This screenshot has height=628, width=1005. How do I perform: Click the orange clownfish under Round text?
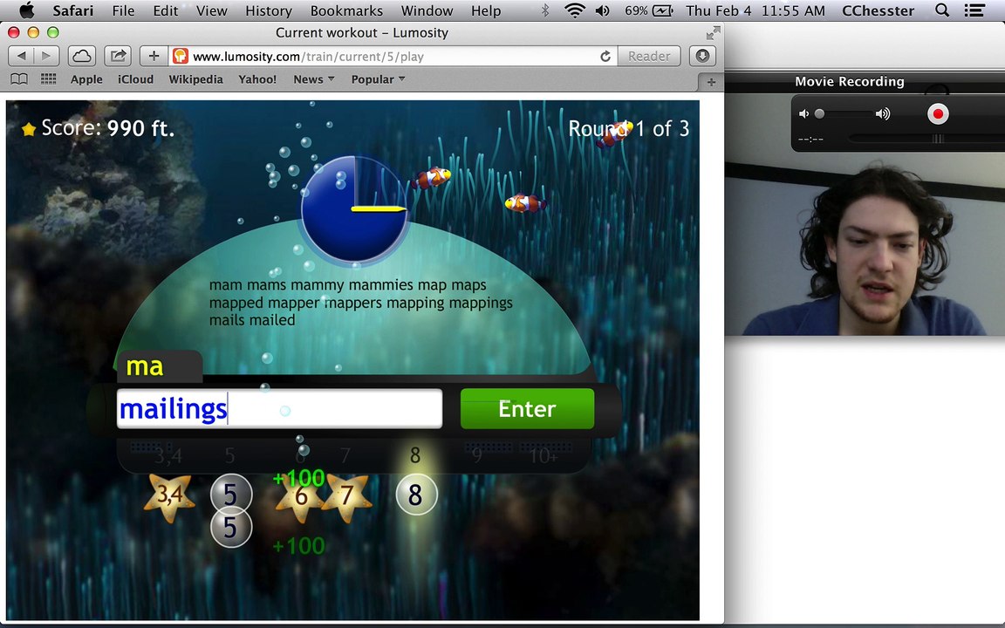coord(615,134)
